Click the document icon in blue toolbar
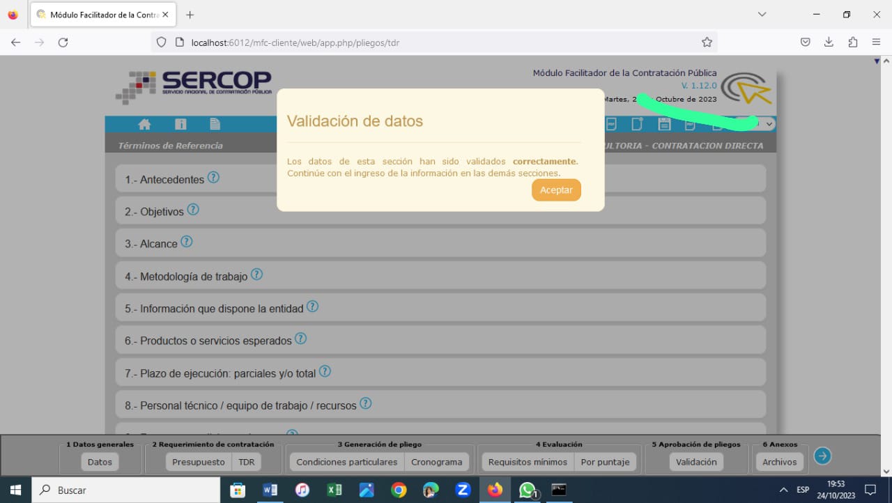The height and width of the screenshot is (503, 892). 215,125
